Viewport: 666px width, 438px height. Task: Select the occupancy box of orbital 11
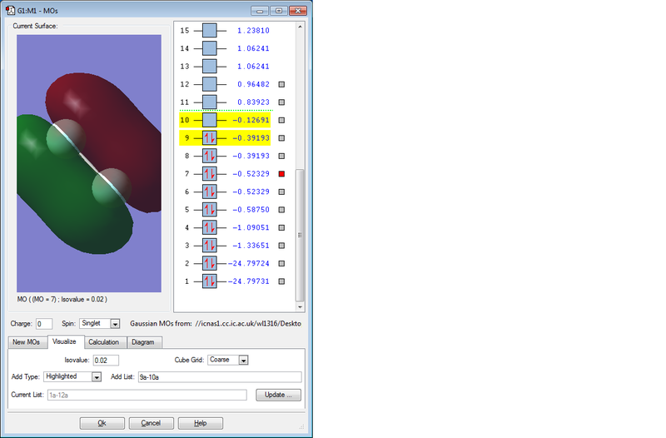(210, 102)
